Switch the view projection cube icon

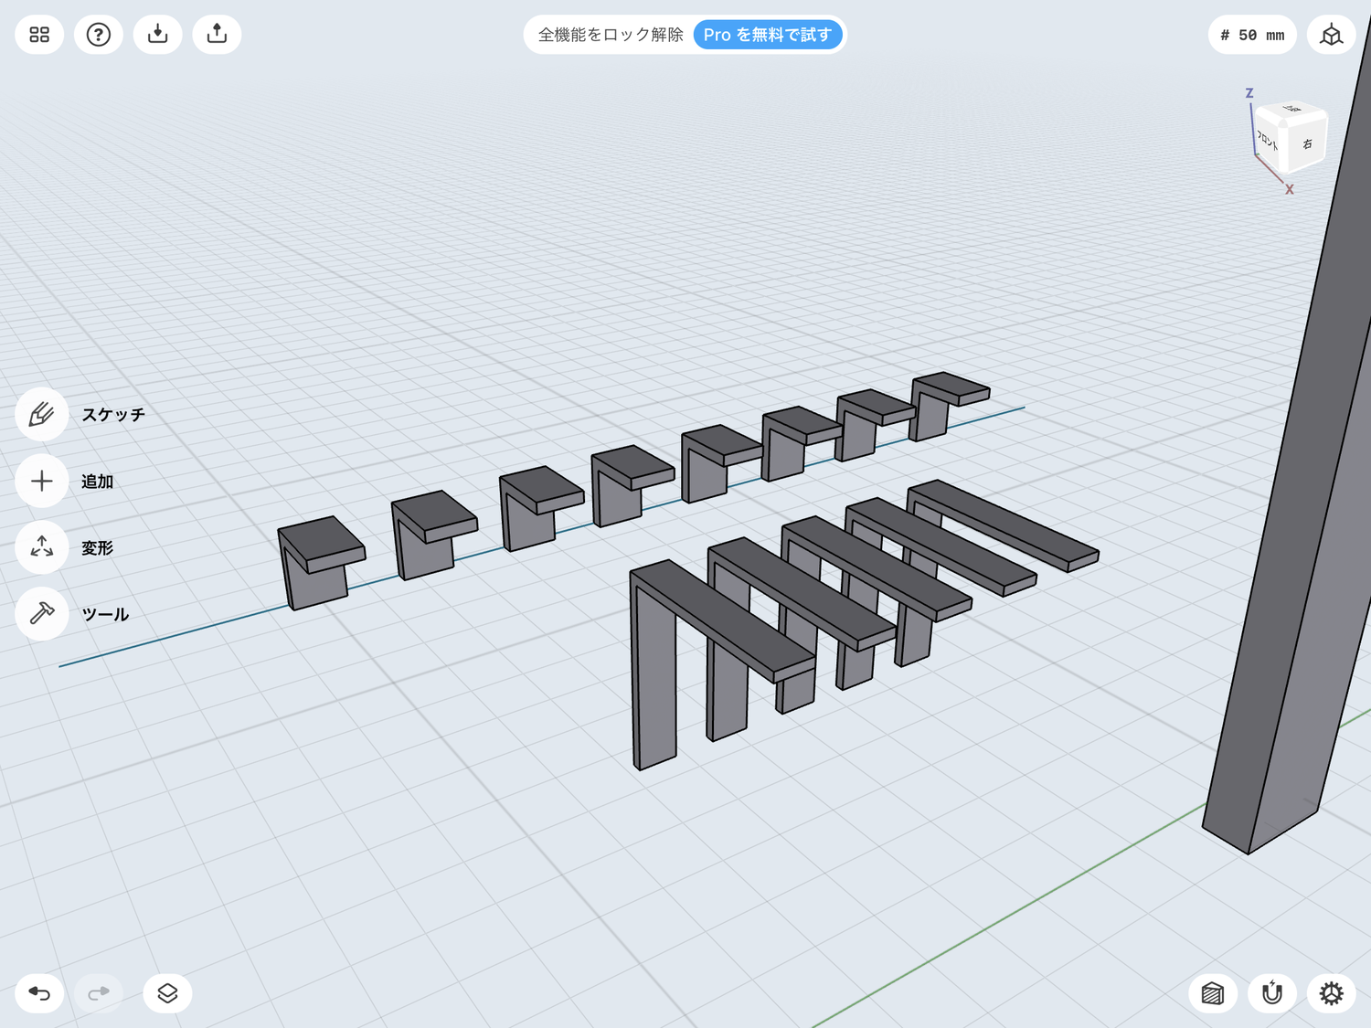(1332, 35)
